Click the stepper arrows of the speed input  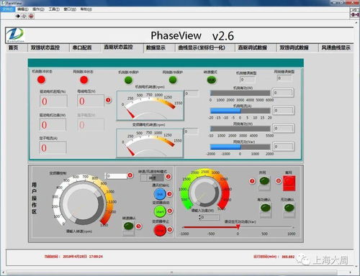tap(105, 176)
